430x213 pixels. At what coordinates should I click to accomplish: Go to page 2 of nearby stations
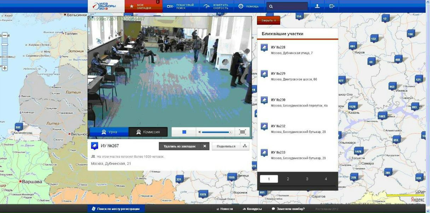[288, 179]
